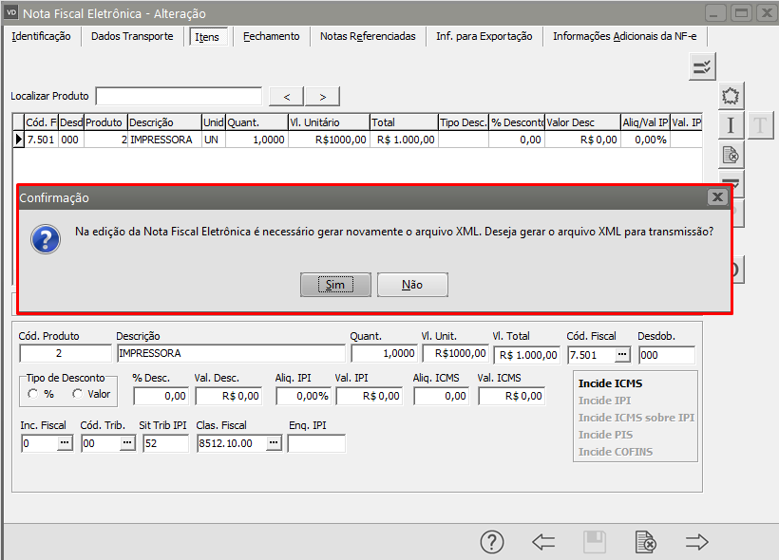
Task: Open the Inc. Fiscal lookup button
Action: [x=65, y=443]
